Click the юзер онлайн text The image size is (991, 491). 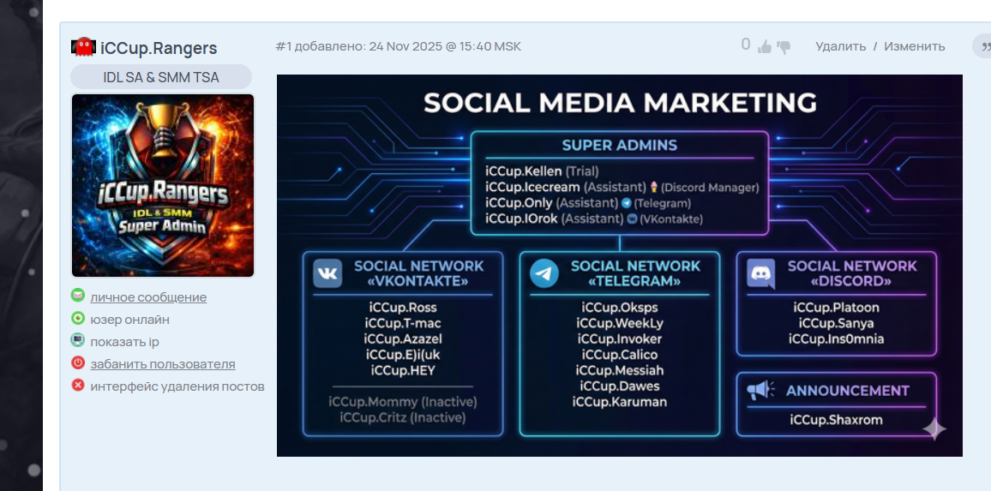(129, 320)
